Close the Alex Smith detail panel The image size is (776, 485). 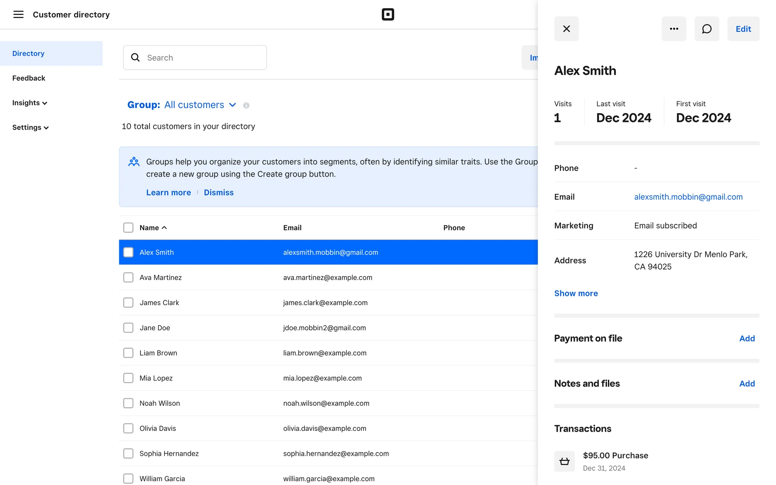(x=566, y=29)
